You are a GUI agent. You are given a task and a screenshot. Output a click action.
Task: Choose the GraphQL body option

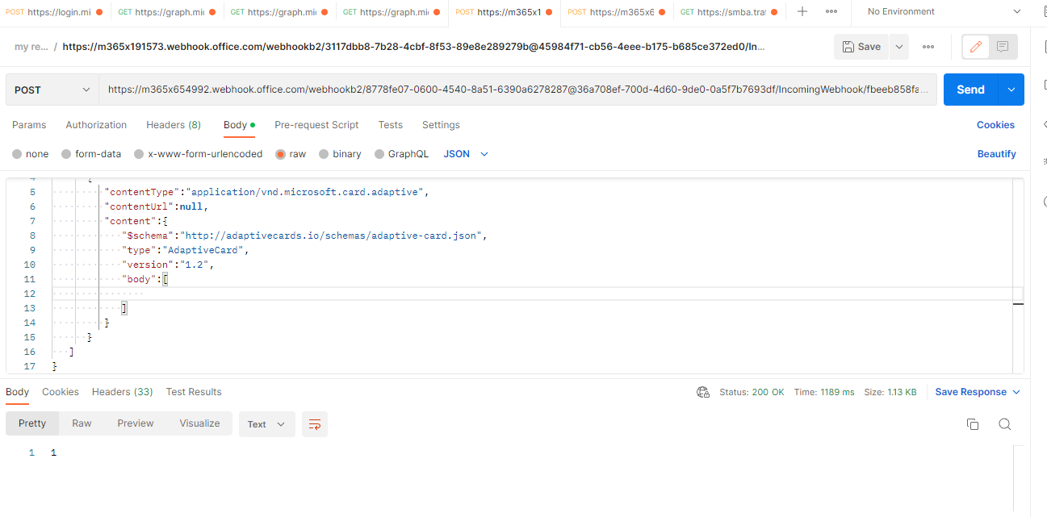tap(401, 153)
